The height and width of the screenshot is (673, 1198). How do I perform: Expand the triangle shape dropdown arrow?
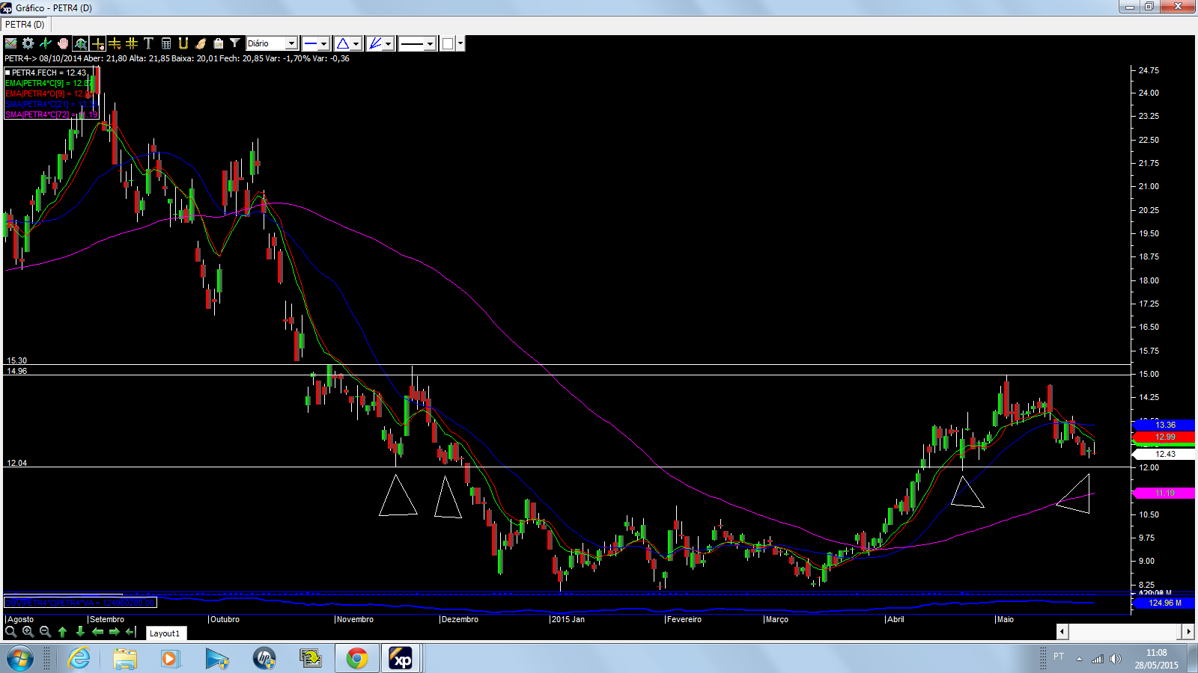pyautogui.click(x=356, y=43)
